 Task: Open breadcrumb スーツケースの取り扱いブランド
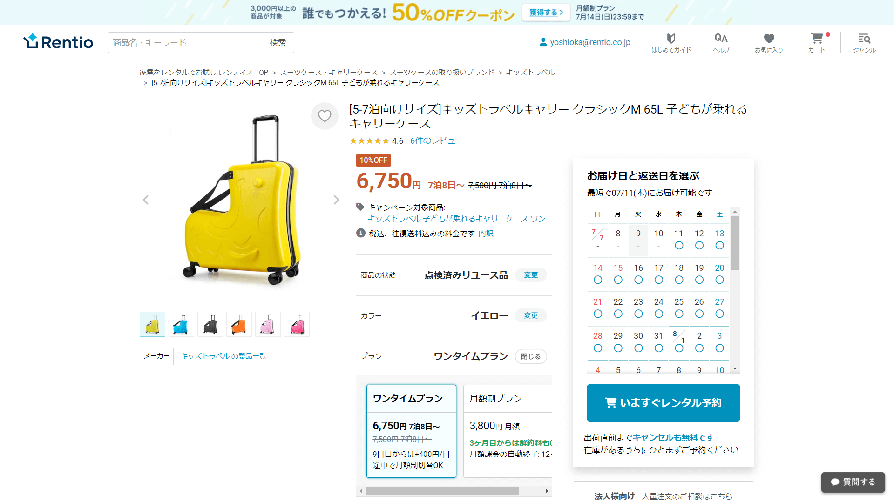tap(442, 72)
